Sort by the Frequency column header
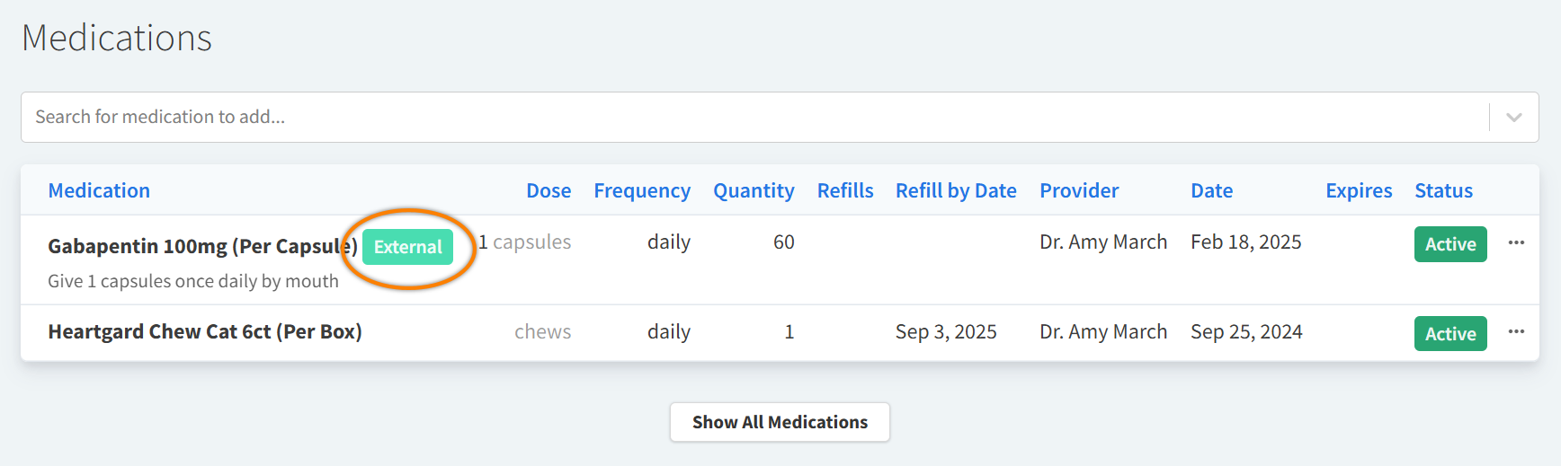1561x466 pixels. tap(642, 190)
